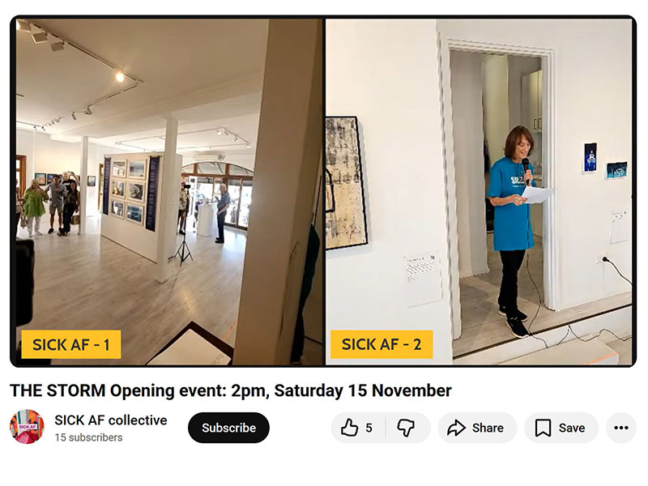Open the three-dots more actions menu
The height and width of the screenshot is (486, 648).
point(621,428)
